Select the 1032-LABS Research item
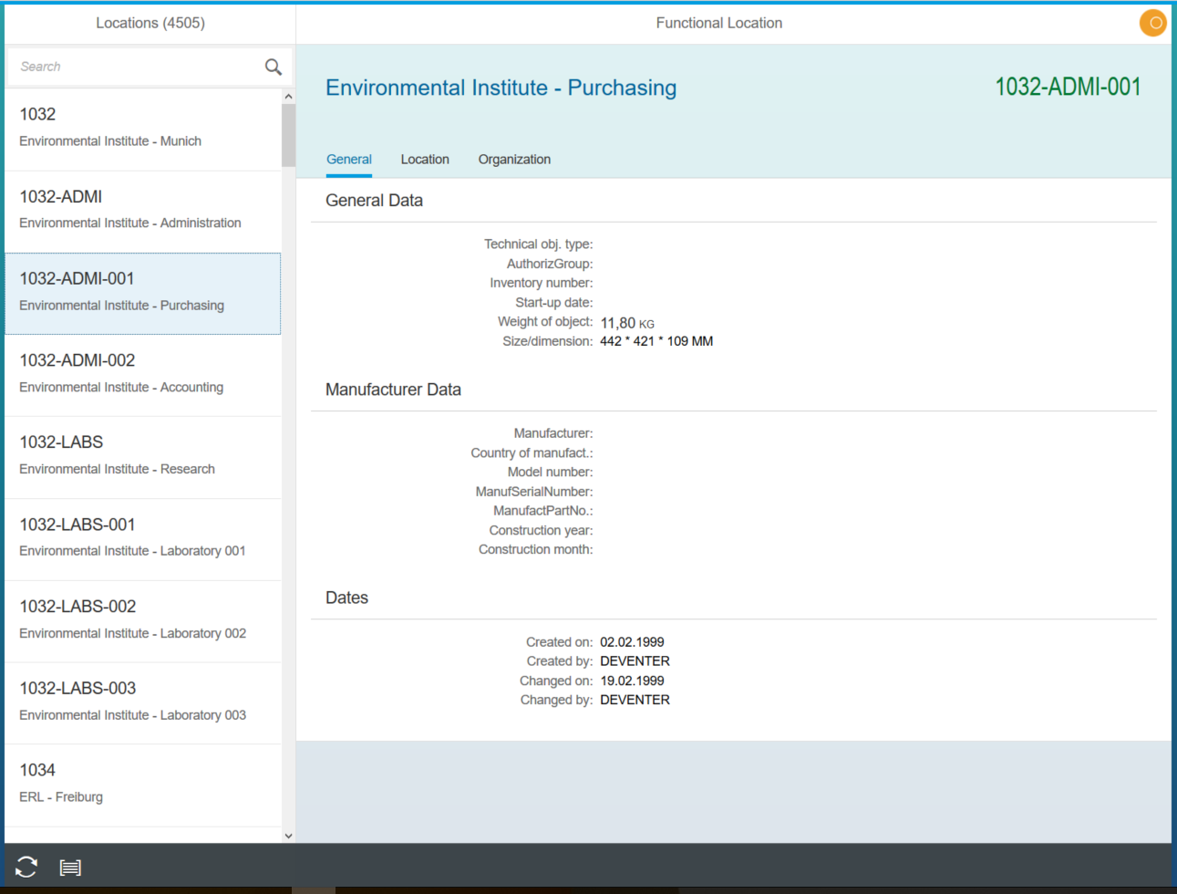 point(143,456)
